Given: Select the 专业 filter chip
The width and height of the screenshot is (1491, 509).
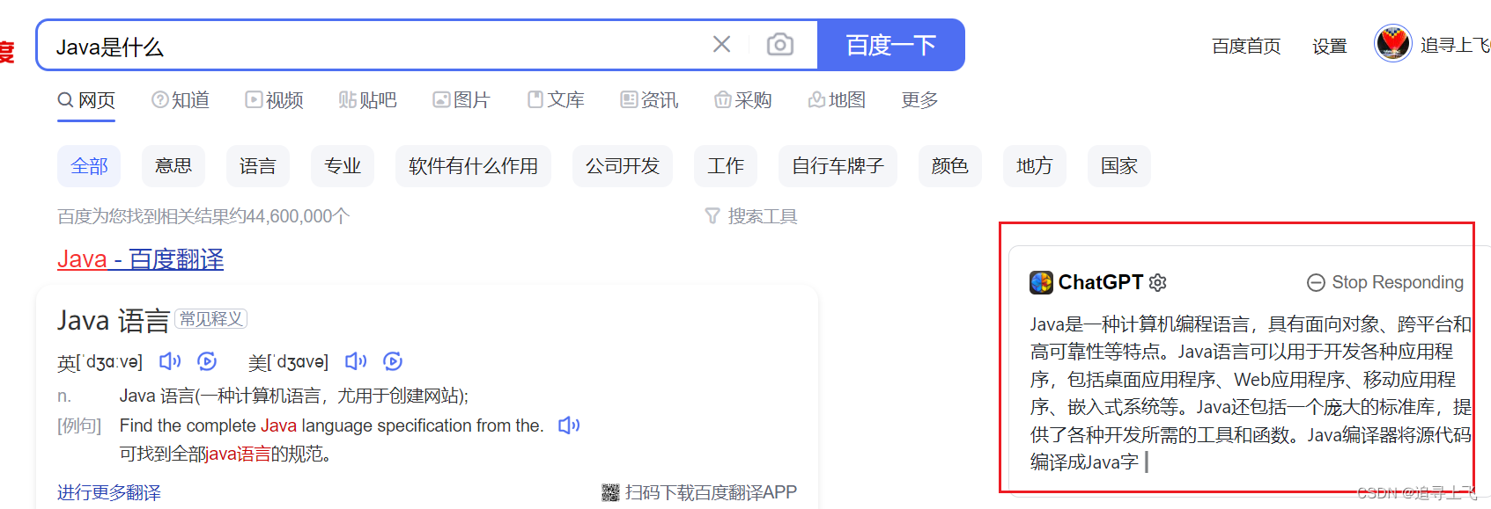Looking at the screenshot, I should (343, 166).
